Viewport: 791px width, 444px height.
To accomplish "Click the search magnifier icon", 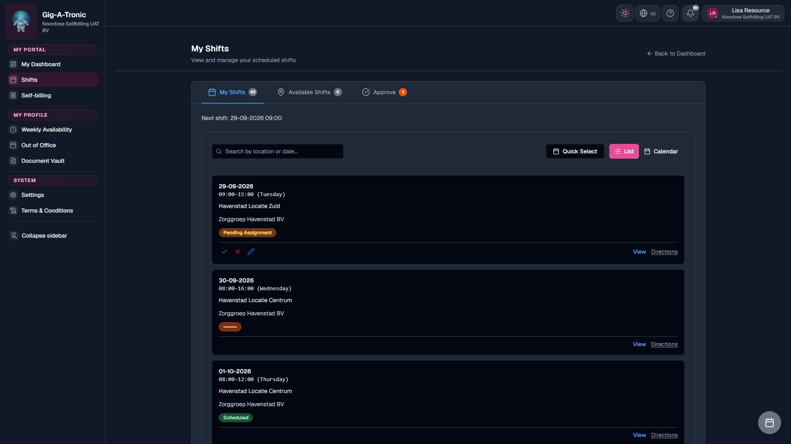I will (x=219, y=151).
